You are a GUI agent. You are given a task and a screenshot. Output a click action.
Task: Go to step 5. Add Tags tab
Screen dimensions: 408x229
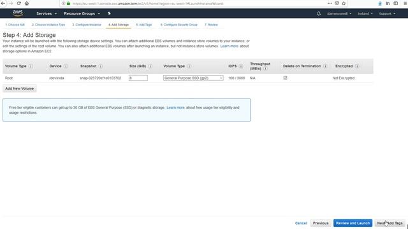pyautogui.click(x=143, y=25)
